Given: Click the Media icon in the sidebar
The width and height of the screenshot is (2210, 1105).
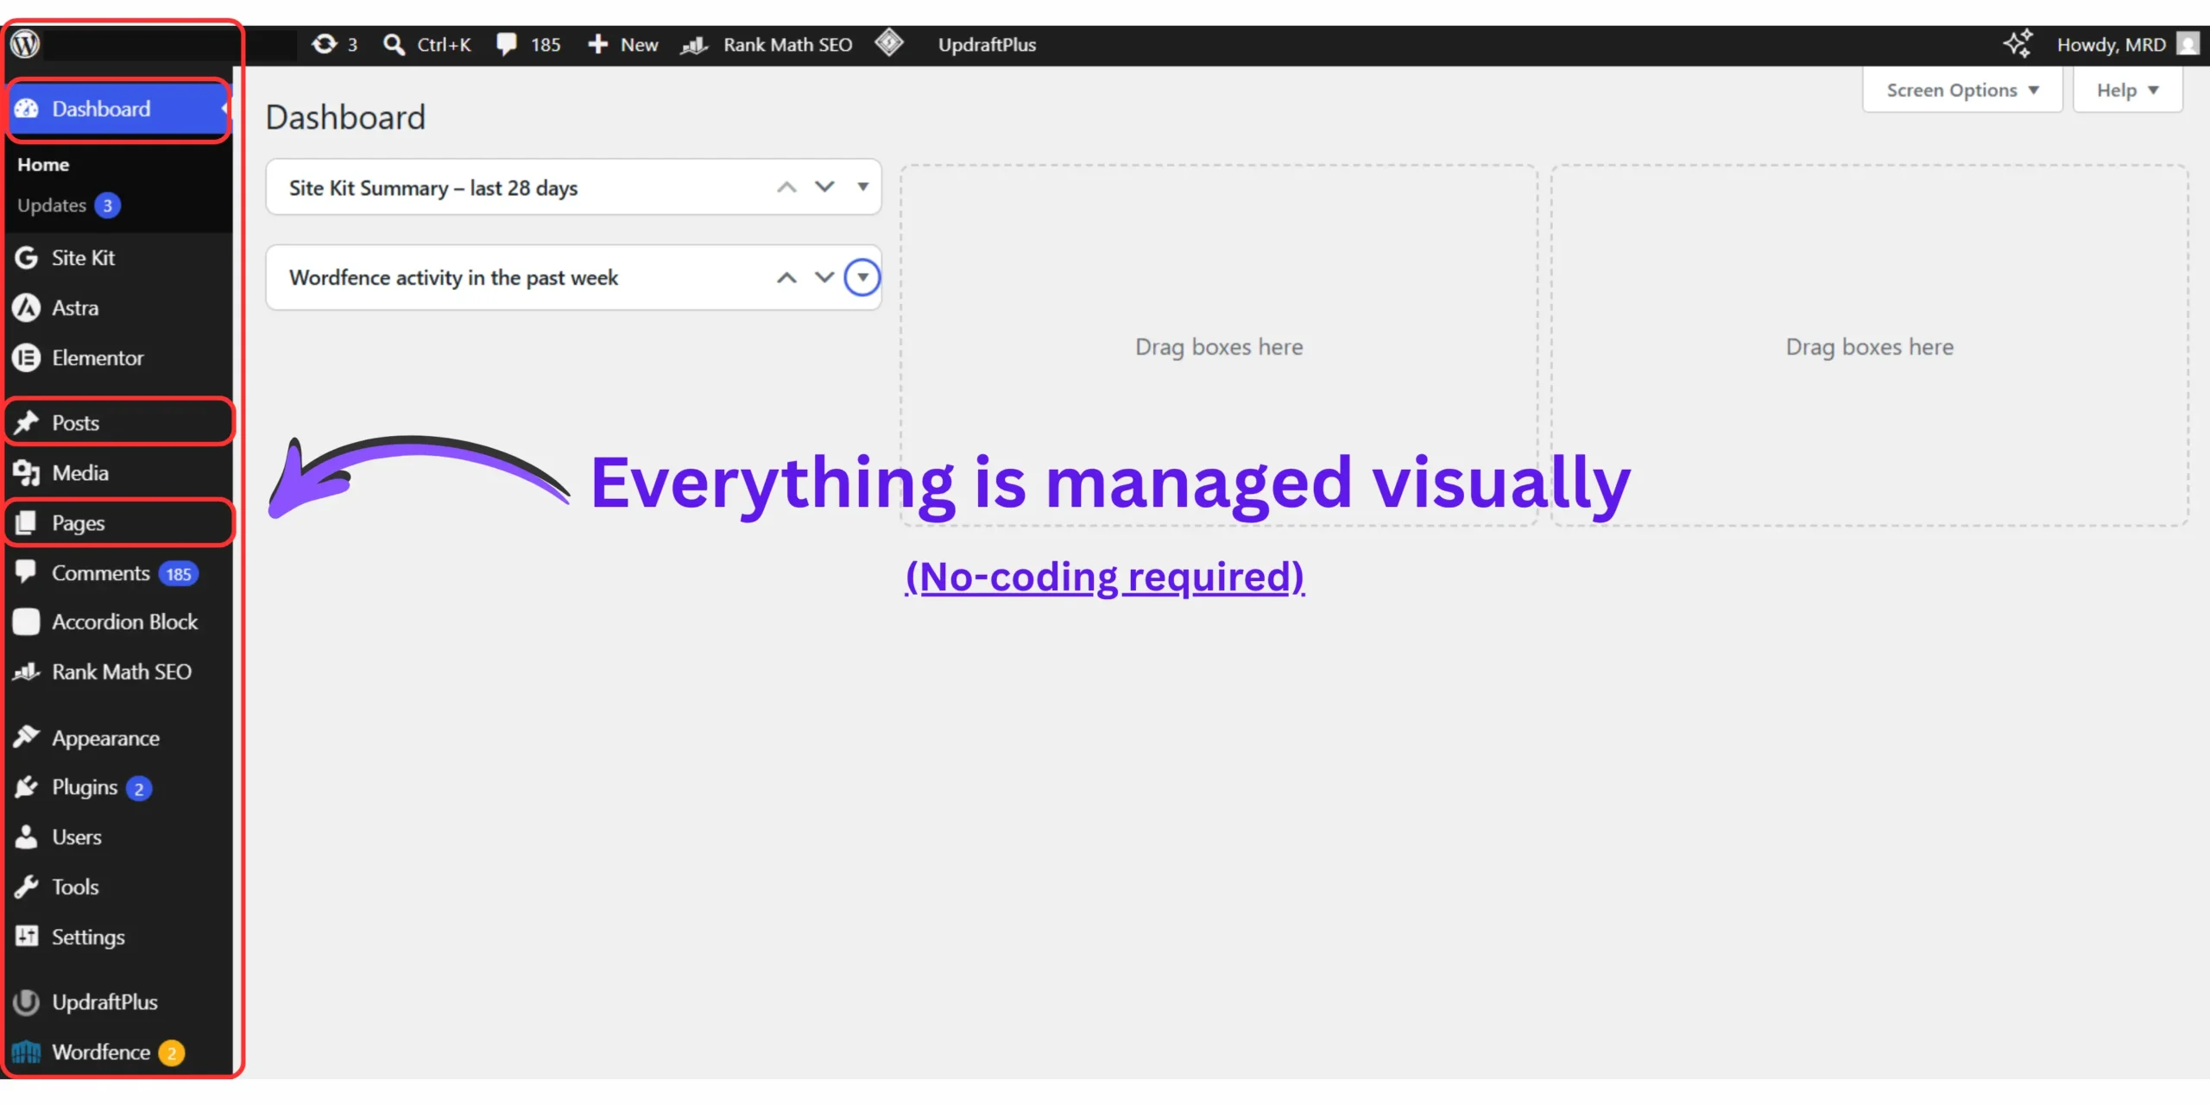Looking at the screenshot, I should (27, 472).
